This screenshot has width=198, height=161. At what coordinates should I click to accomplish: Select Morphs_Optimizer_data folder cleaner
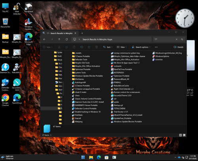[x=128, y=56]
